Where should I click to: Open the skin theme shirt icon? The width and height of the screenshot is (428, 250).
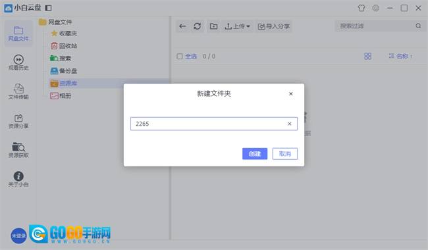361,8
